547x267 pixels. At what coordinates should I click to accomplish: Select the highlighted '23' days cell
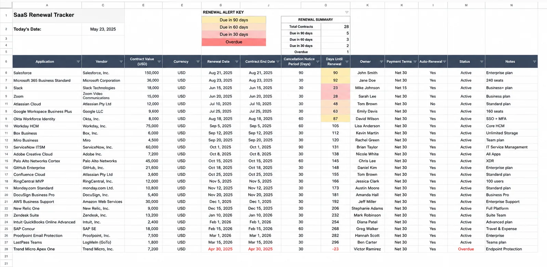[x=335, y=88]
